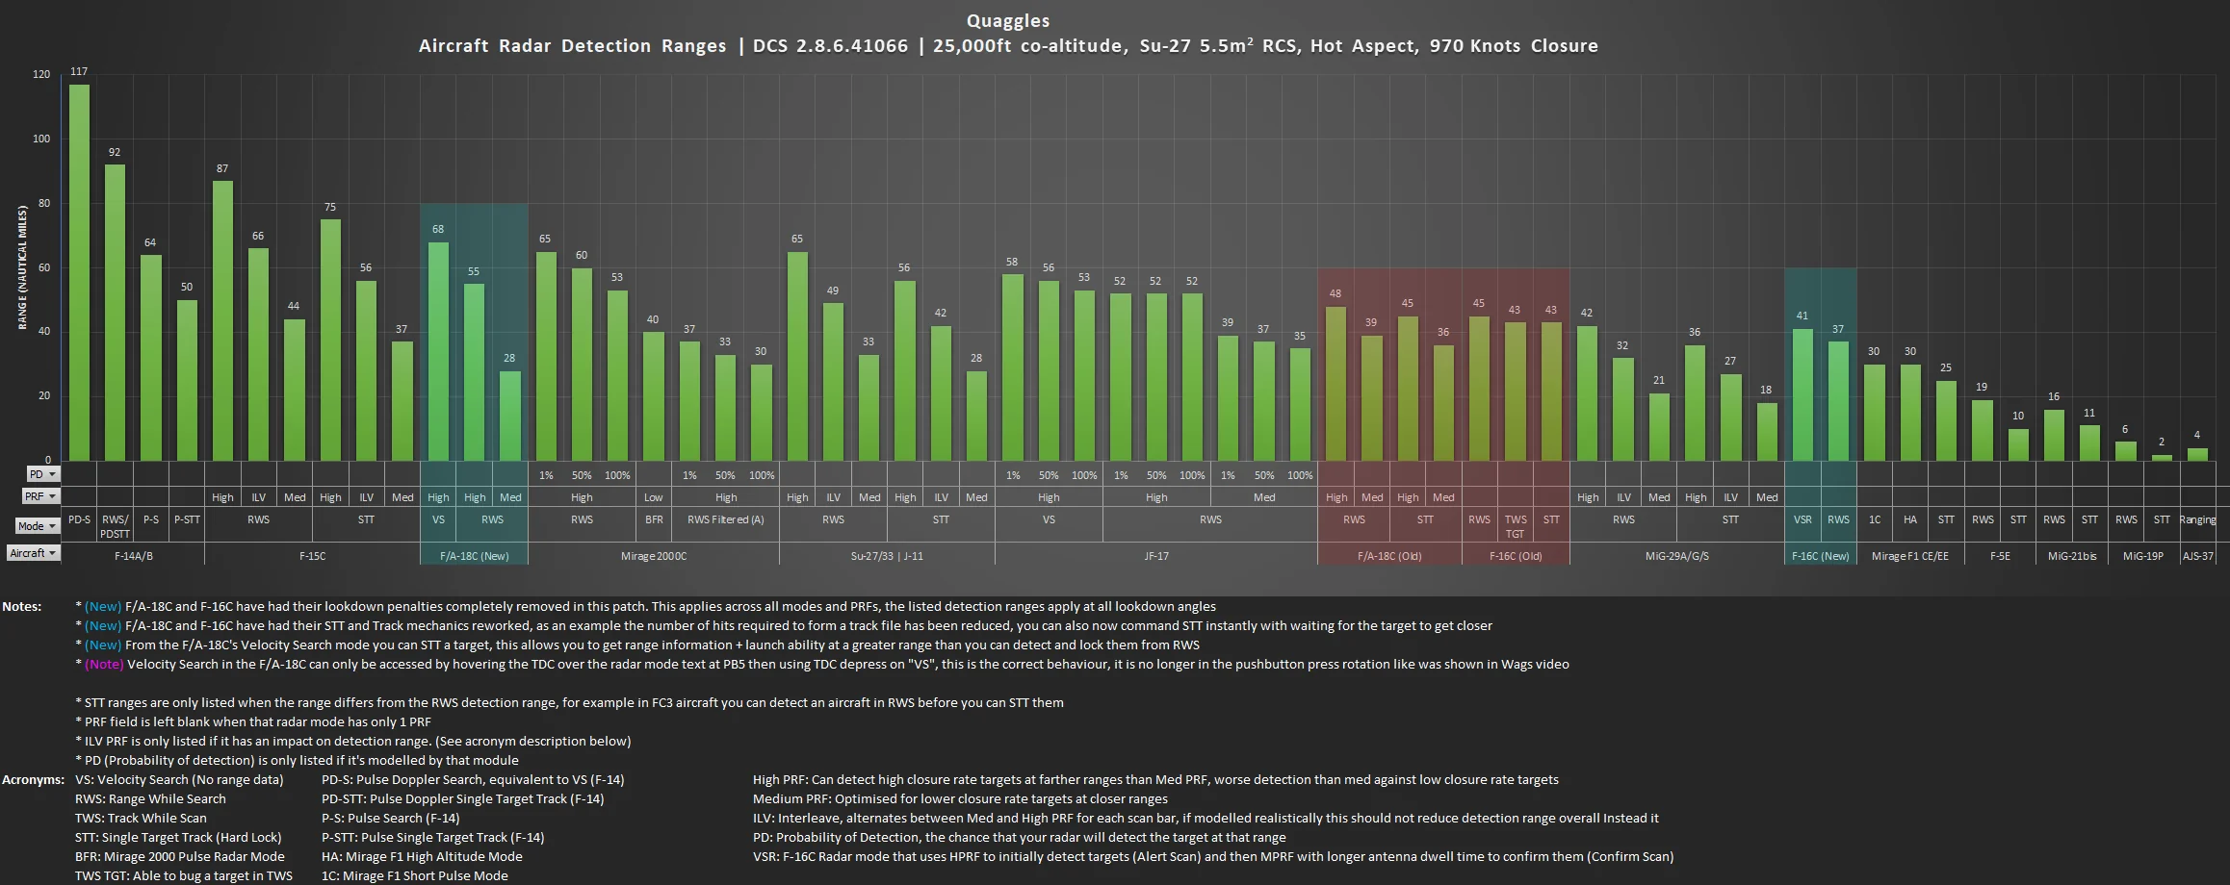Select the bar labeled 75
Image resolution: width=2230 pixels, height=885 pixels.
tap(330, 340)
